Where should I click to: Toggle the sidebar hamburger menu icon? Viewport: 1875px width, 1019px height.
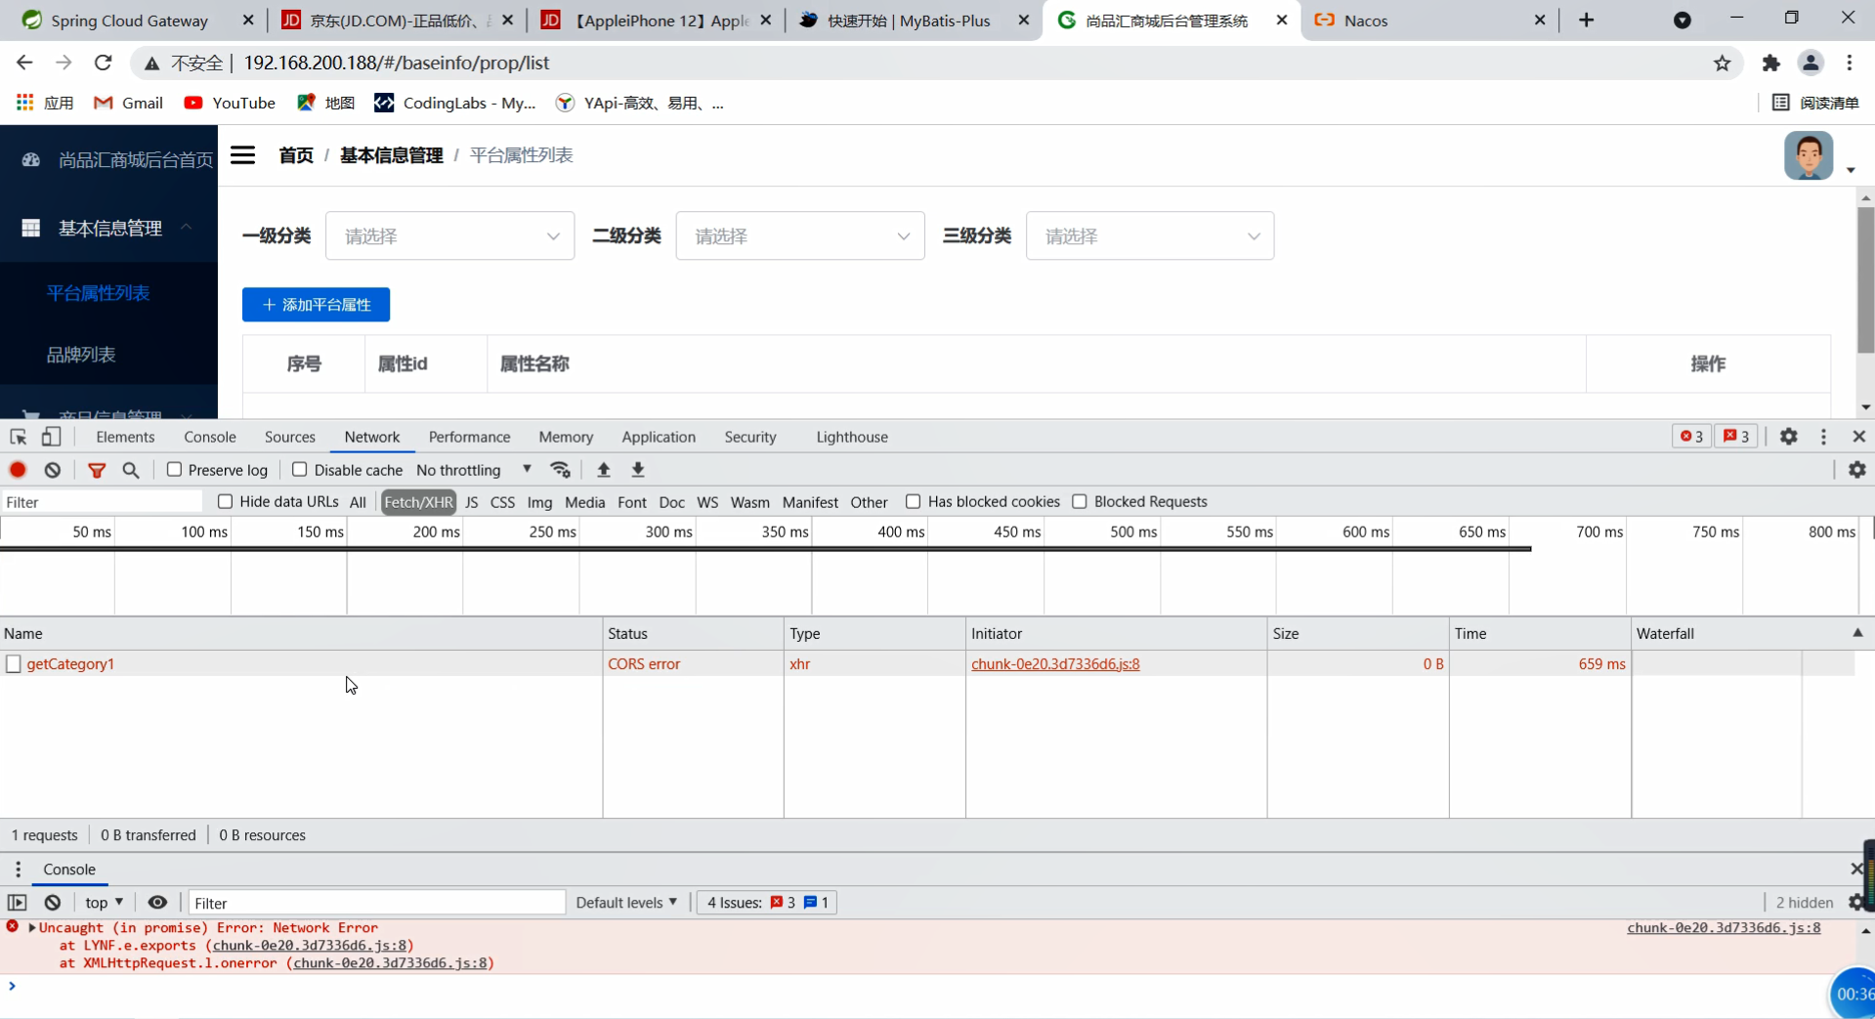(x=242, y=155)
